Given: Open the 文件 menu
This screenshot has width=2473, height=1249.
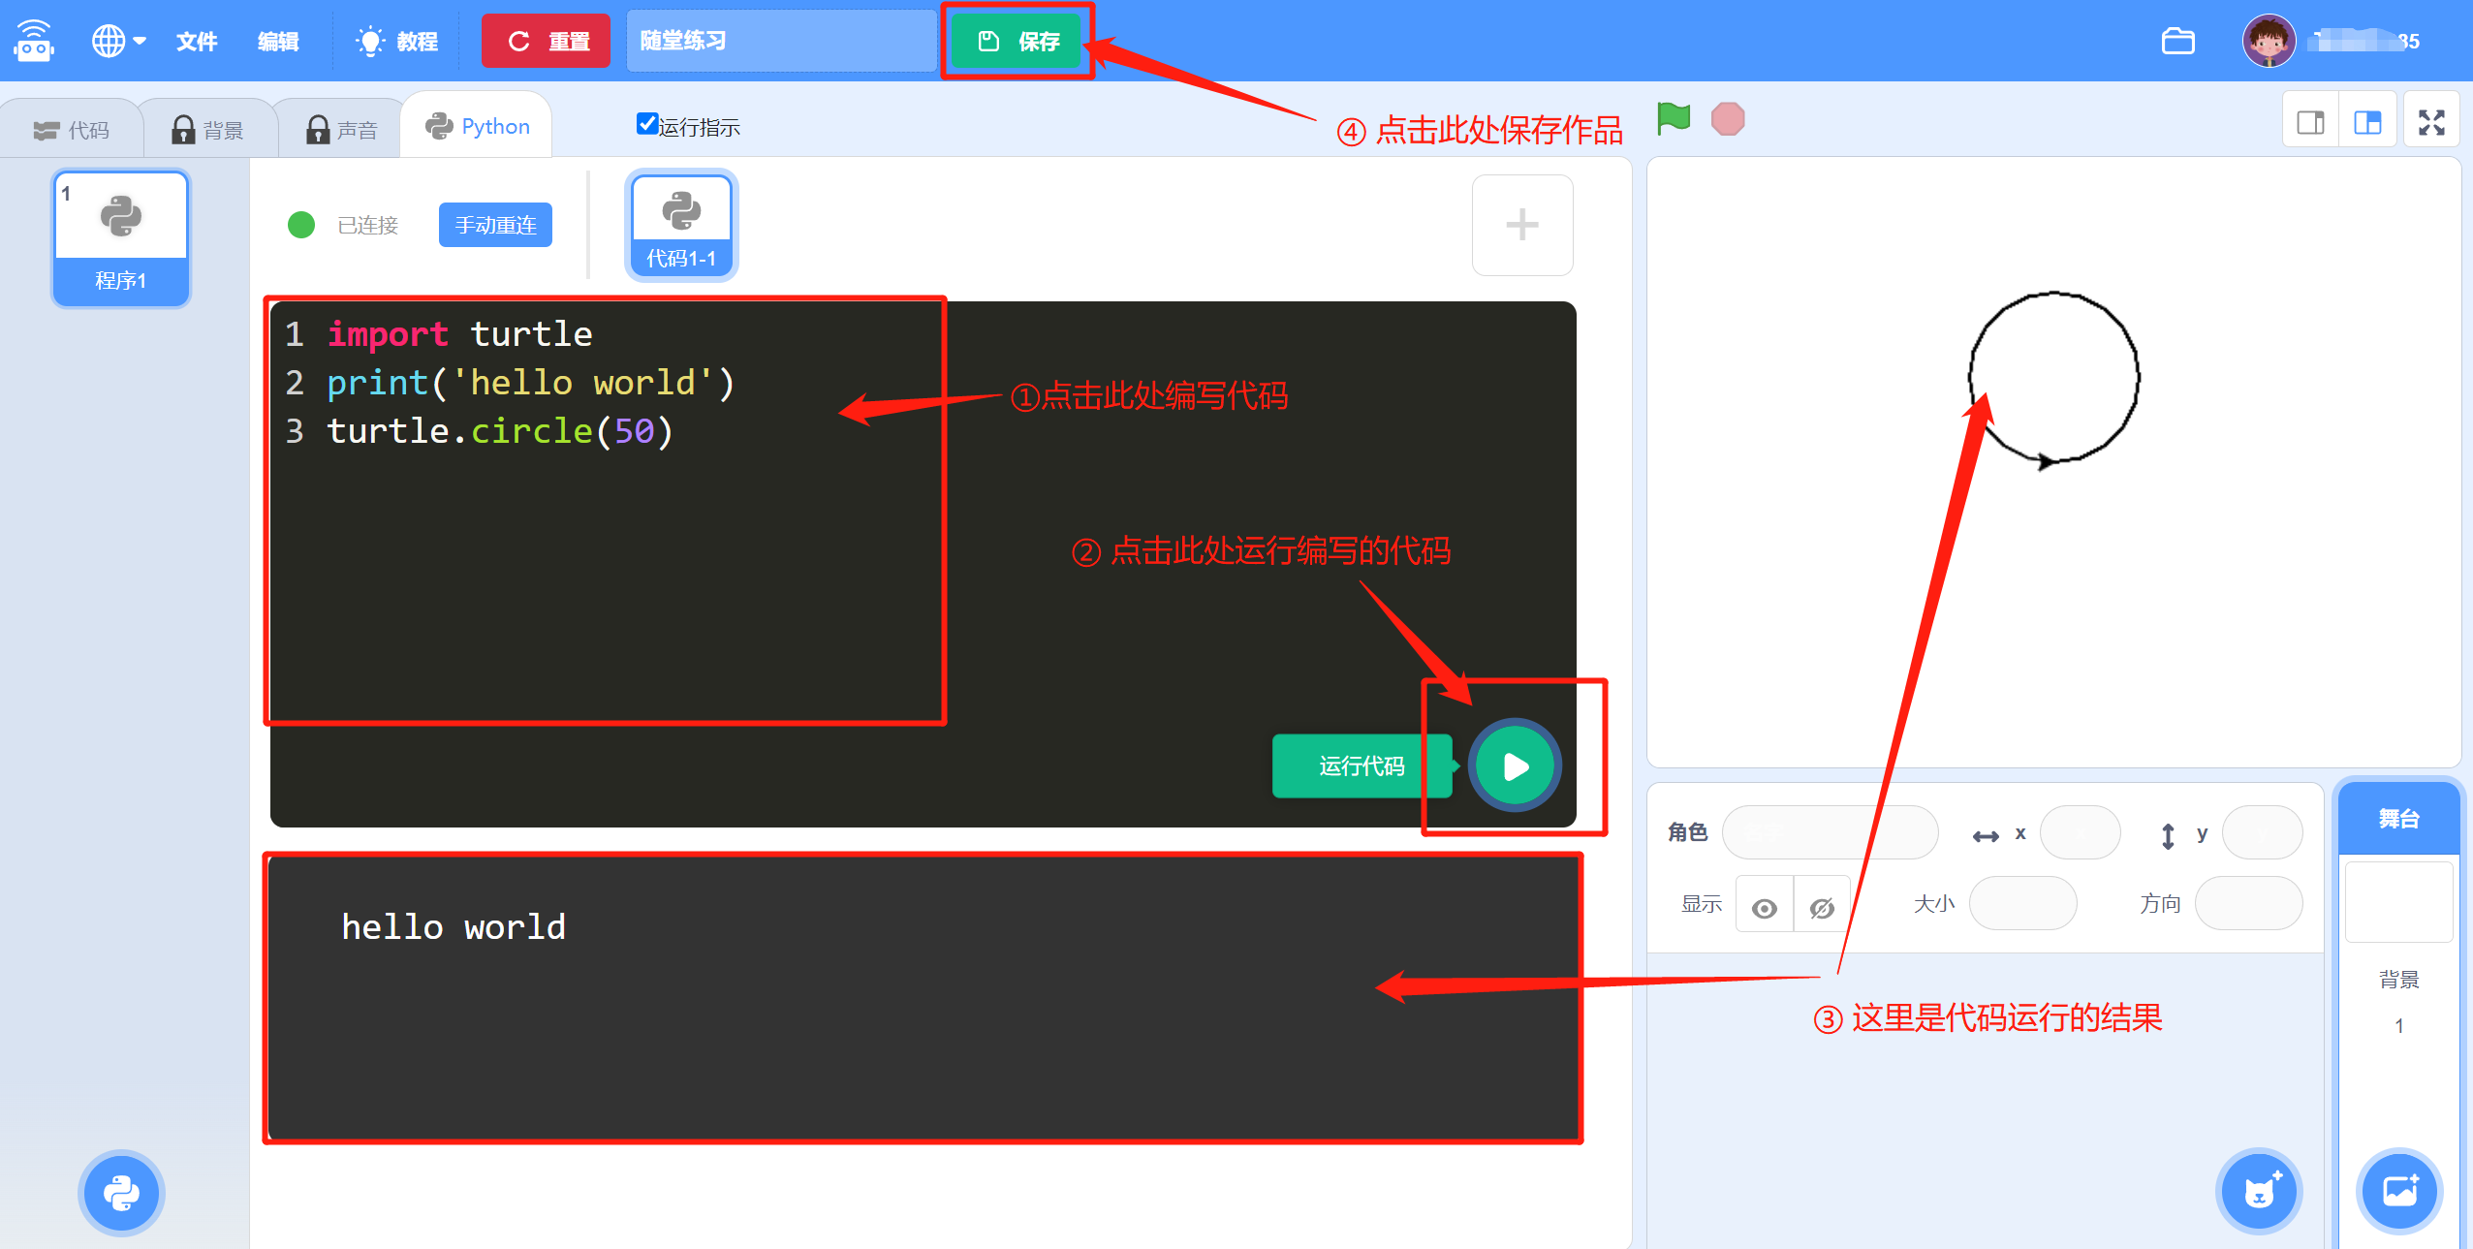Looking at the screenshot, I should click(197, 41).
